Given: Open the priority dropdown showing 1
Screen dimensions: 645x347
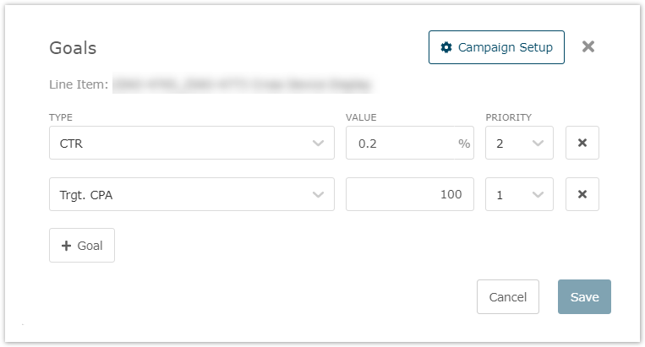Looking at the screenshot, I should [x=519, y=195].
